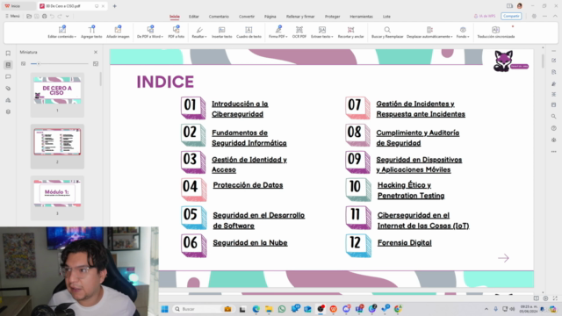Undo the last action
Screen dimensions: 562x316
52,16
